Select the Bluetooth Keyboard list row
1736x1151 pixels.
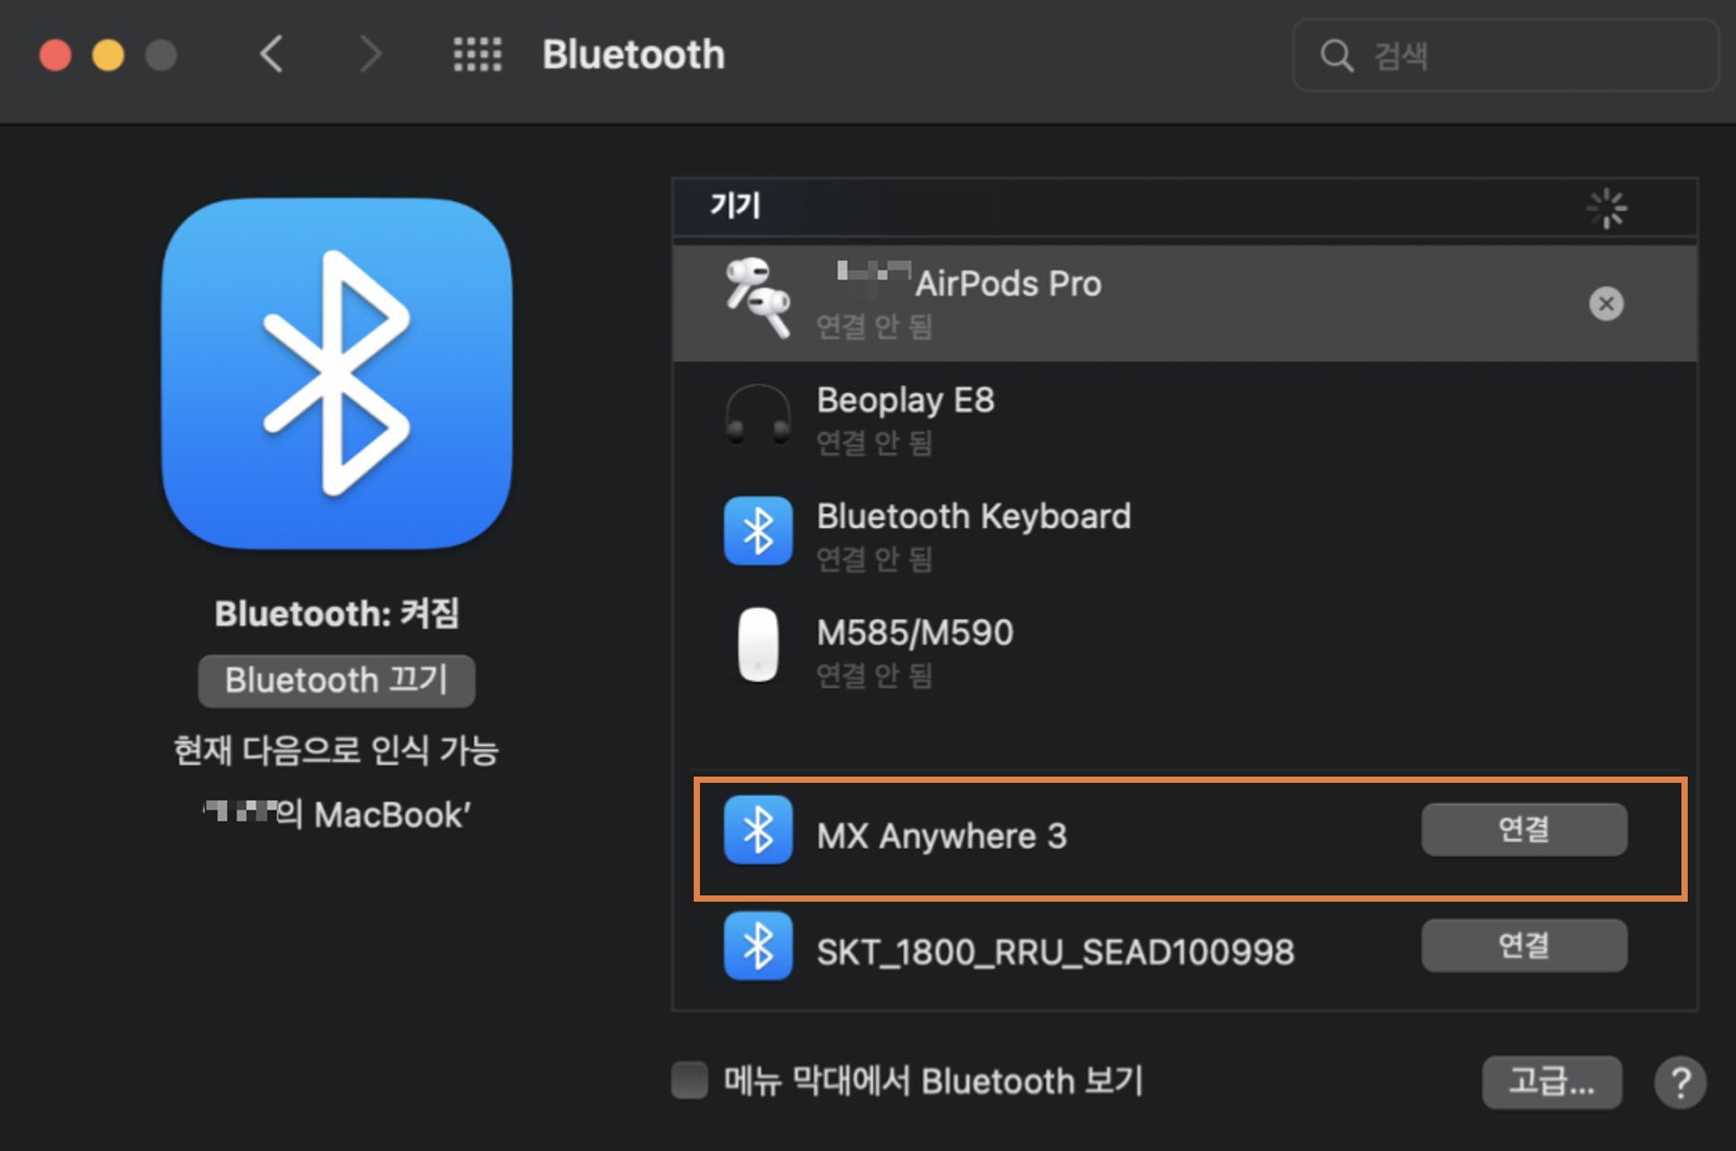[1162, 534]
